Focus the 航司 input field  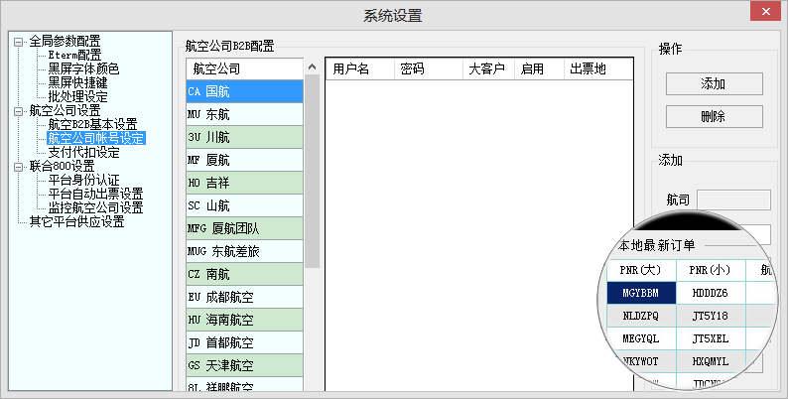[x=733, y=200]
